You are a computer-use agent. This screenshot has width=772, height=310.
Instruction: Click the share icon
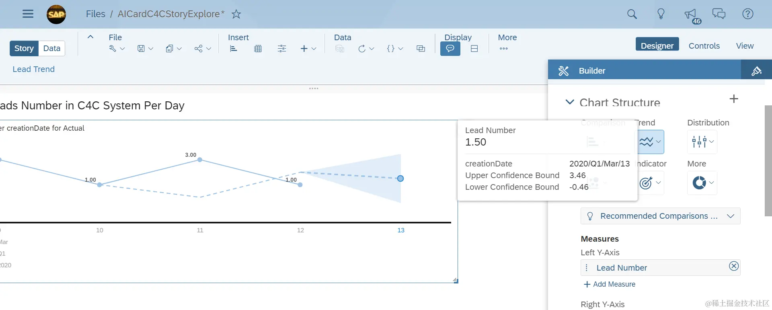198,49
